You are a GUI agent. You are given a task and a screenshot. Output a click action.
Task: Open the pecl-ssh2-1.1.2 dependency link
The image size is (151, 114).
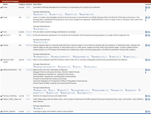tap(40, 14)
